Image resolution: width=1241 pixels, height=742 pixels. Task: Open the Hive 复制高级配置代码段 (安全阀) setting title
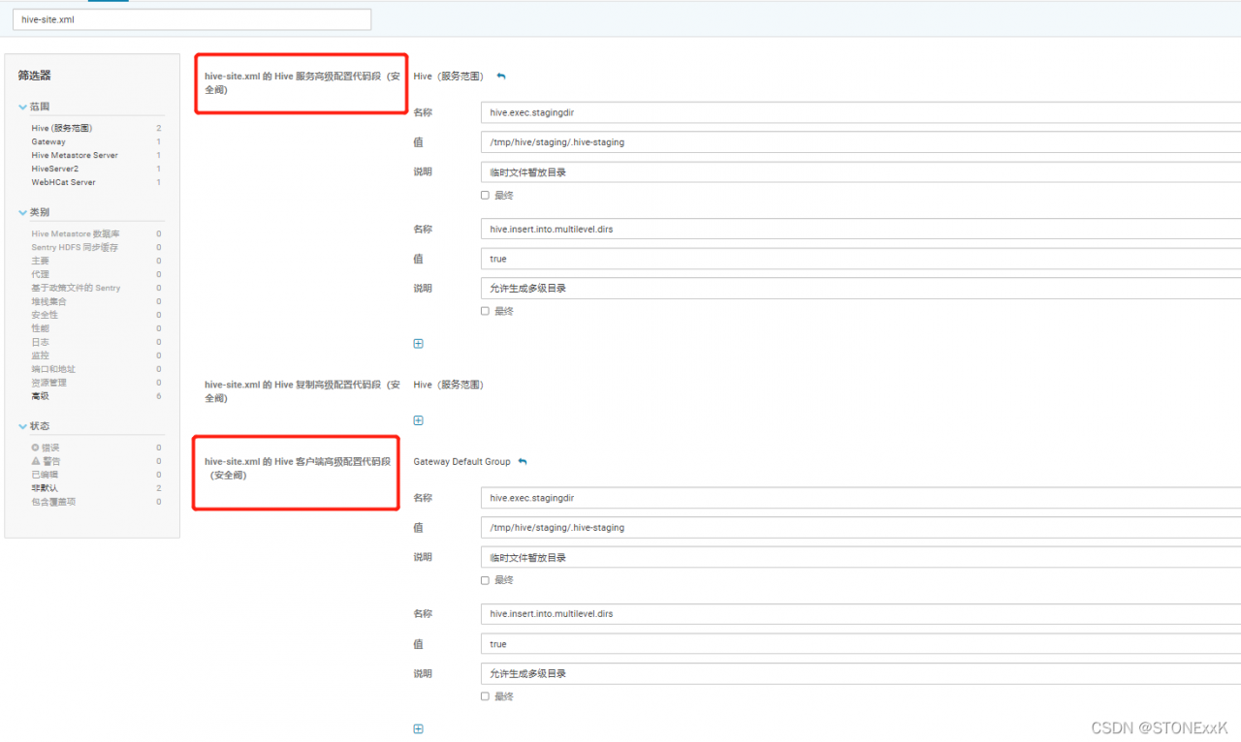(x=302, y=391)
